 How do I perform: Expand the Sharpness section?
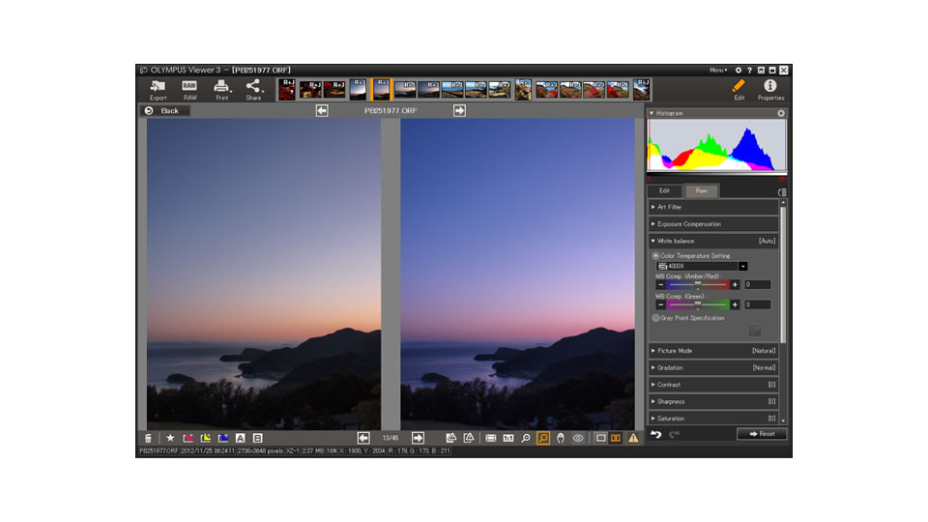click(713, 401)
